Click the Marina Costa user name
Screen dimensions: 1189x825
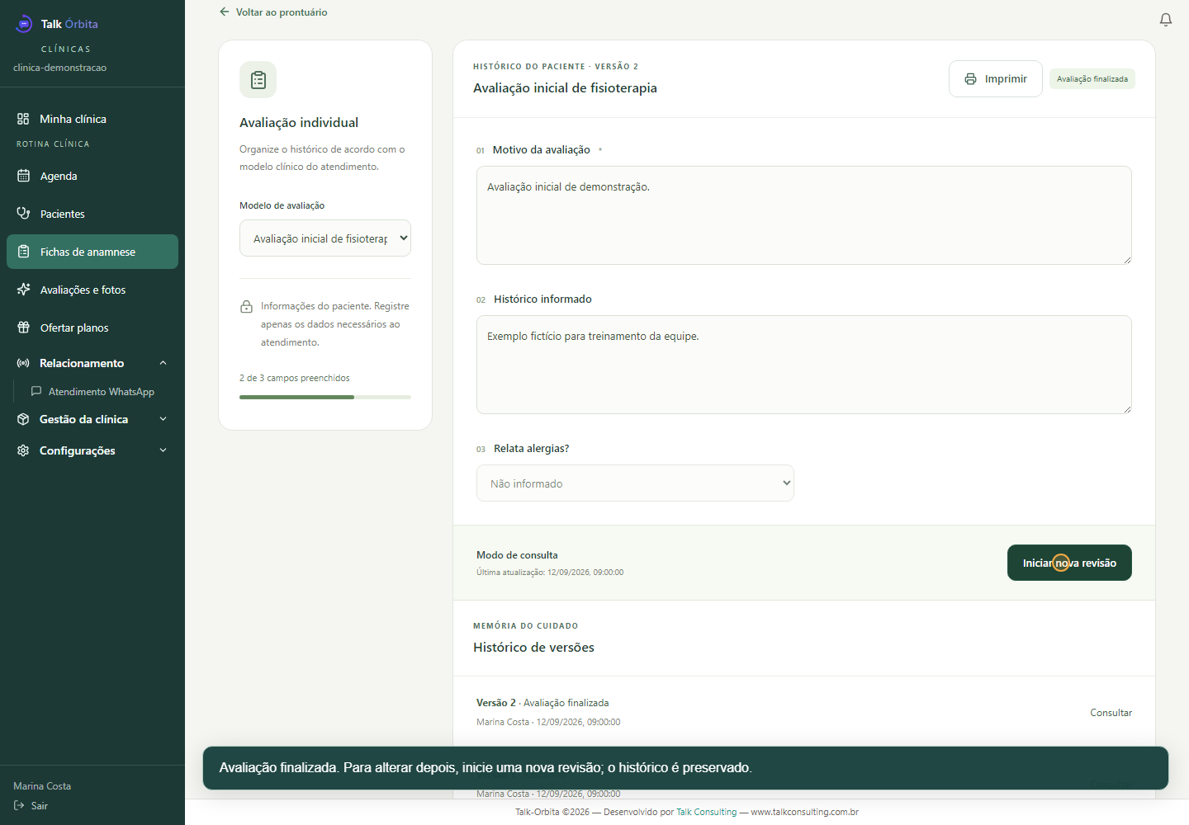42,786
